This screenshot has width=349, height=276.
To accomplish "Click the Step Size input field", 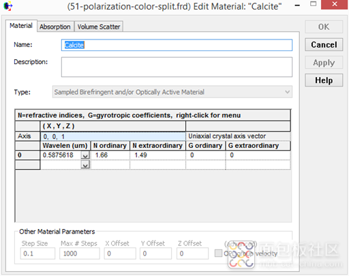I will click(37, 254).
